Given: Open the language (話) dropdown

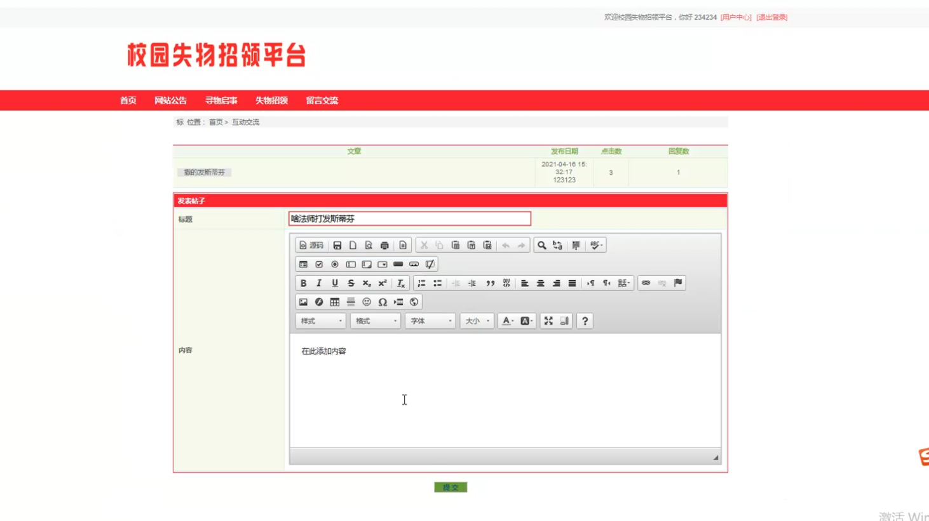Looking at the screenshot, I should (624, 283).
